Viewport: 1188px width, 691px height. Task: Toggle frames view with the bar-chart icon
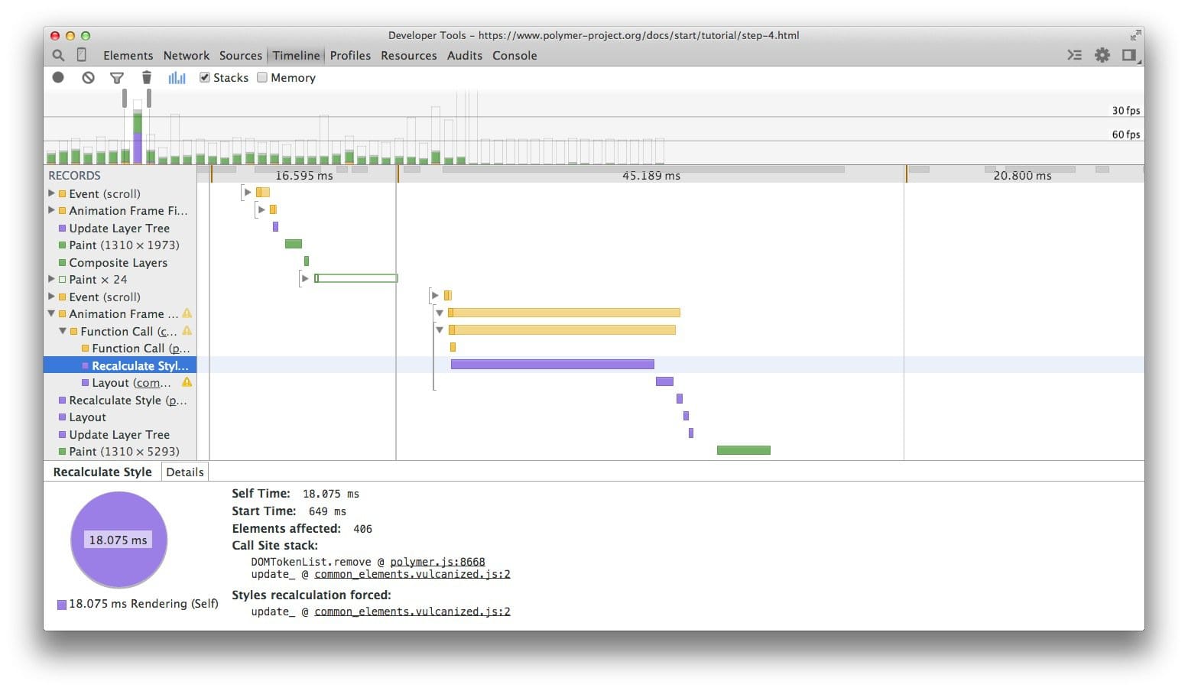tap(177, 77)
